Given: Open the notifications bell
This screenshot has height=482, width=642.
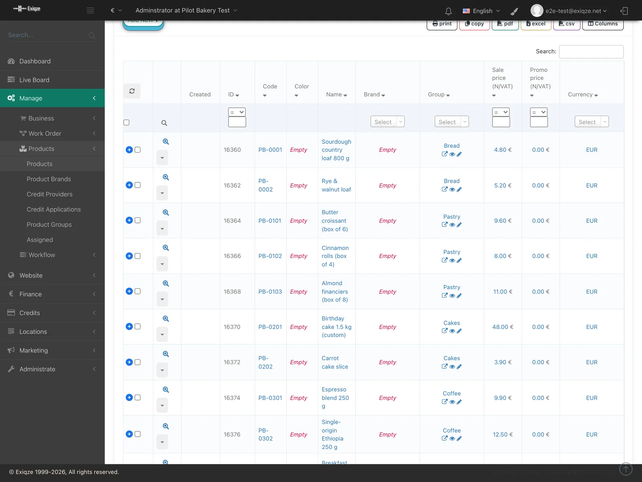Looking at the screenshot, I should pyautogui.click(x=449, y=11).
